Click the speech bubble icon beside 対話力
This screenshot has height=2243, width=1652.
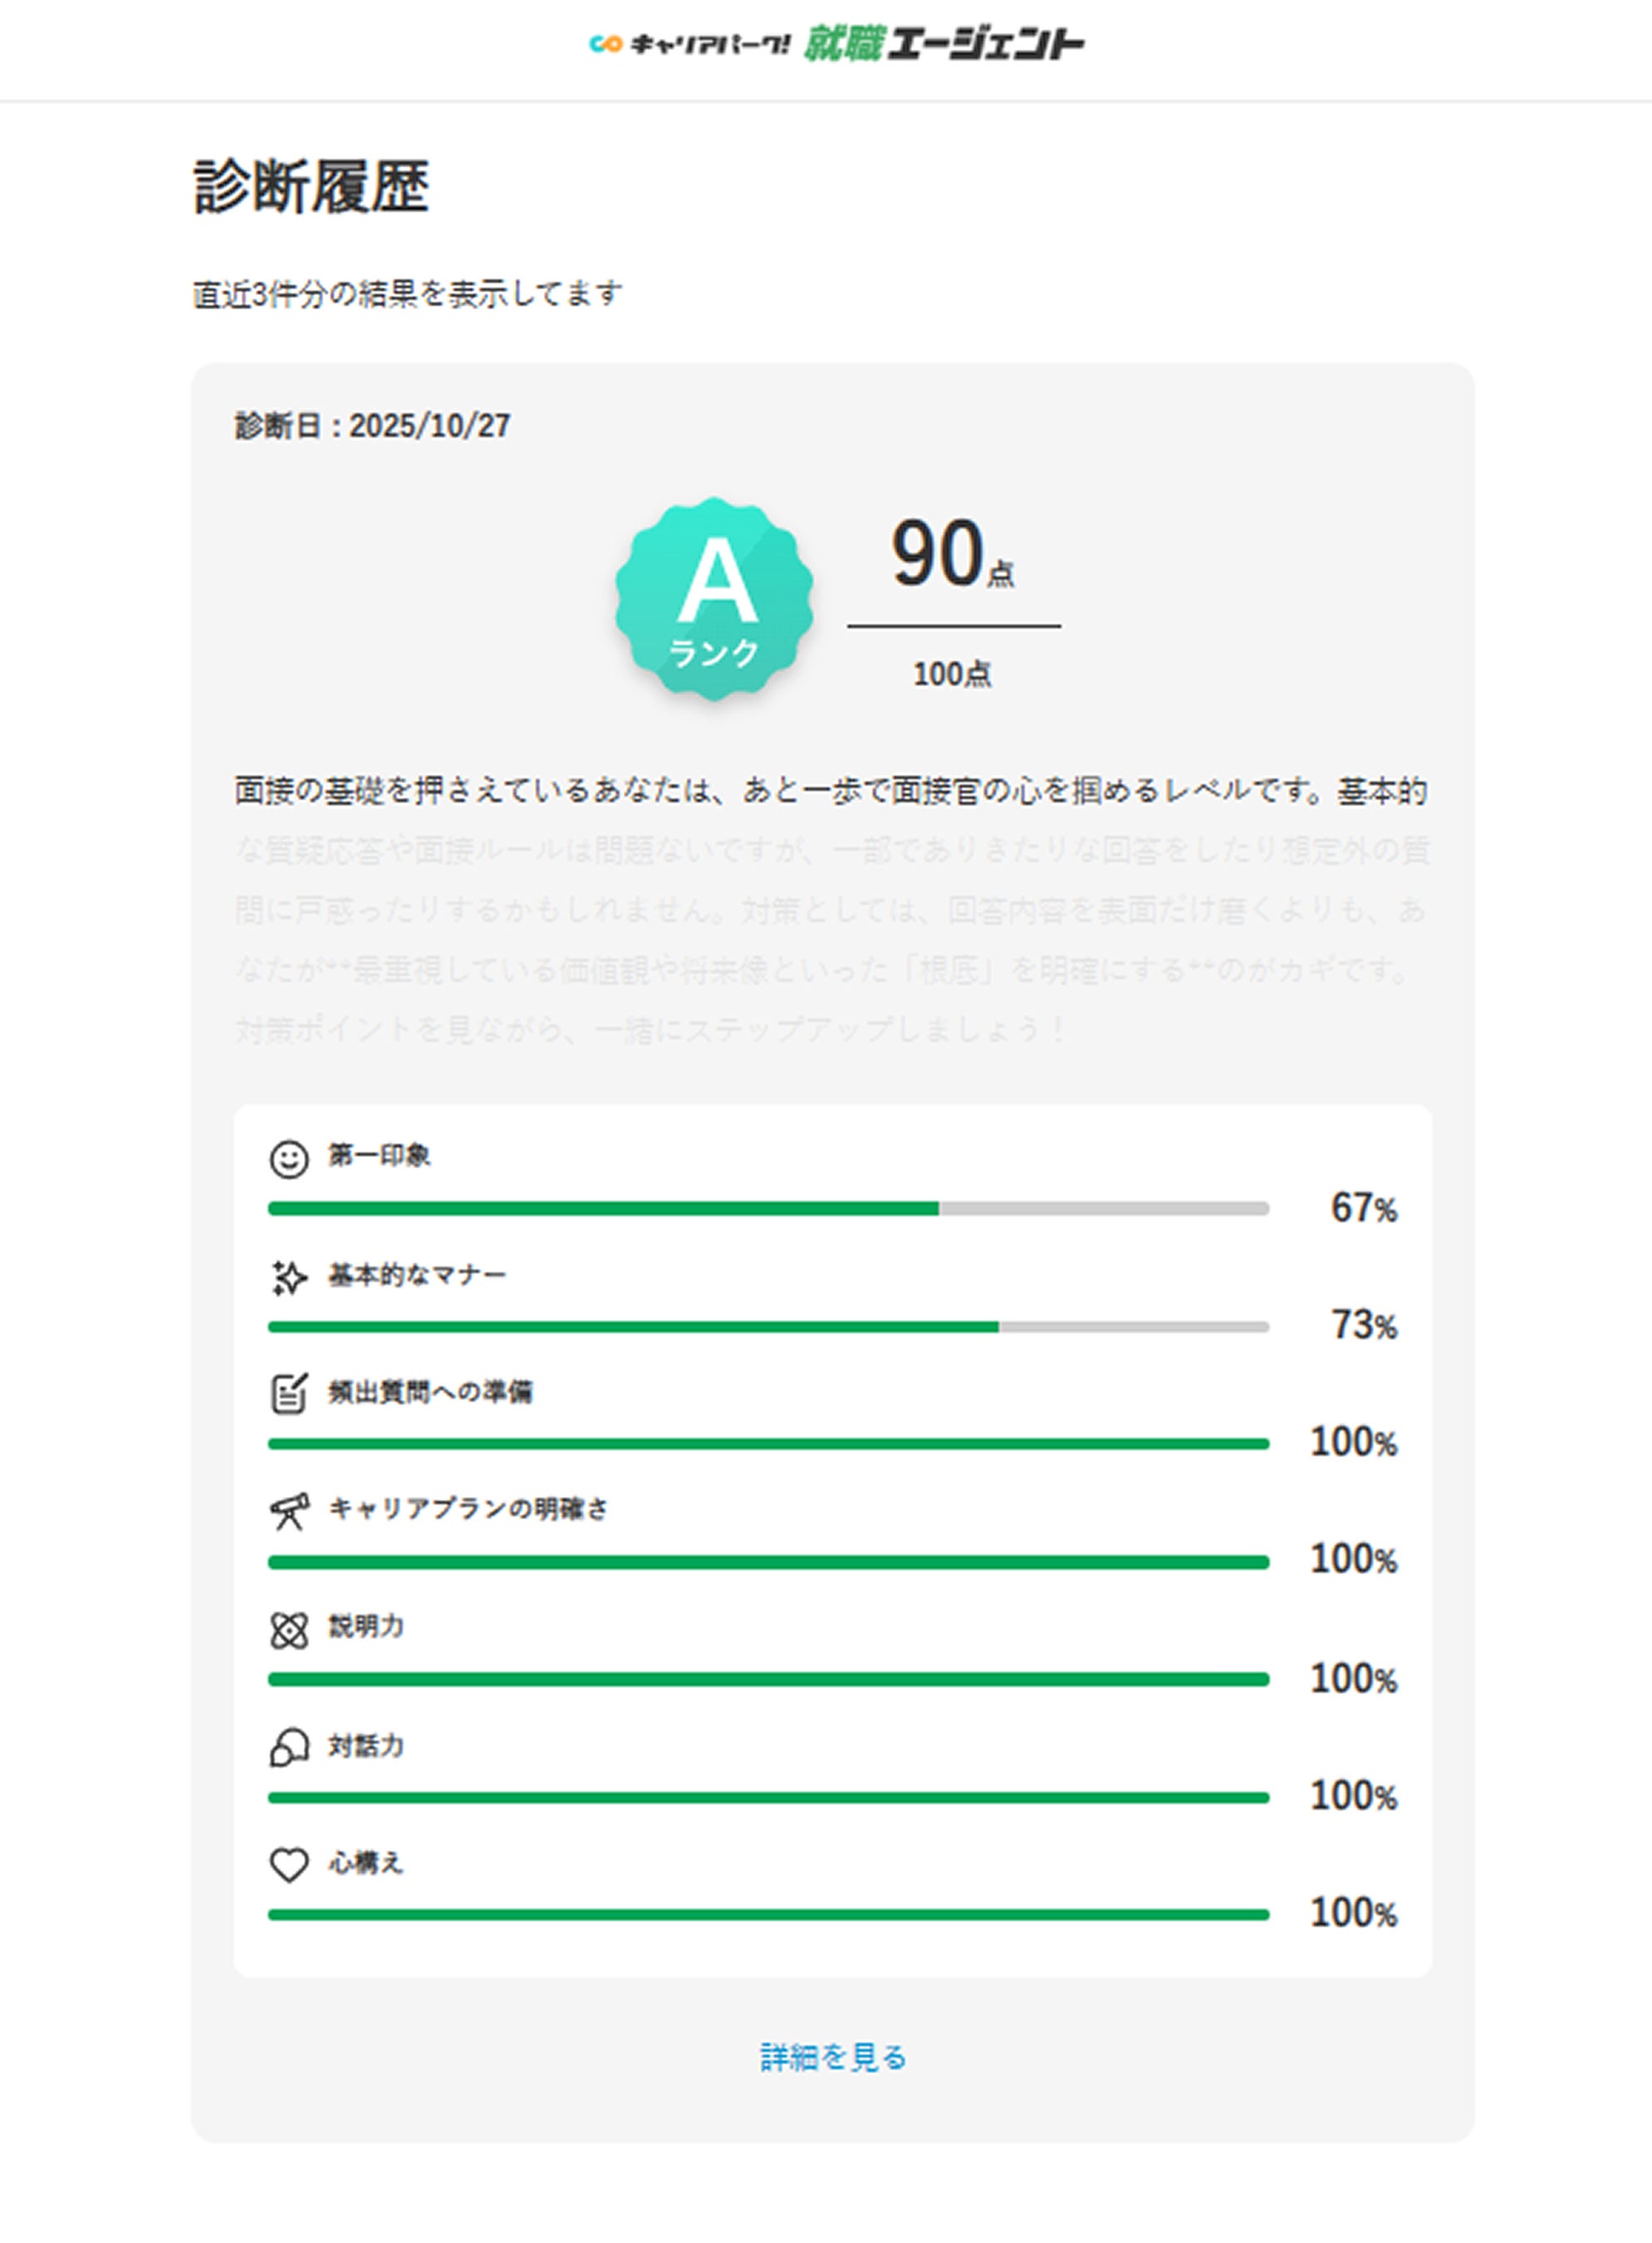(x=289, y=1747)
